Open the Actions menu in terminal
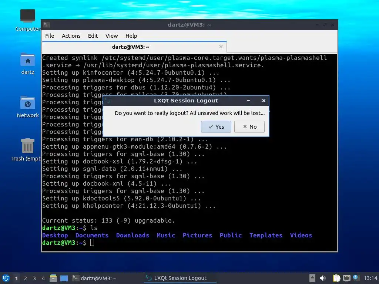The width and height of the screenshot is (379, 284). click(71, 36)
